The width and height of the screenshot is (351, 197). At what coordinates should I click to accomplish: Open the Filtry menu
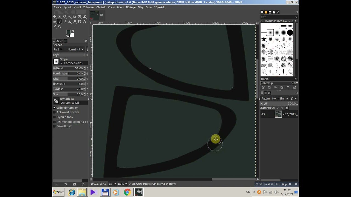(140, 7)
